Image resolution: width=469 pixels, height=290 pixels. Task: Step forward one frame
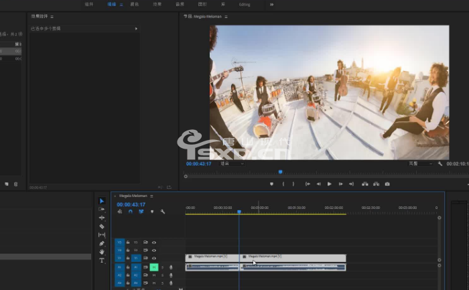pyautogui.click(x=340, y=184)
